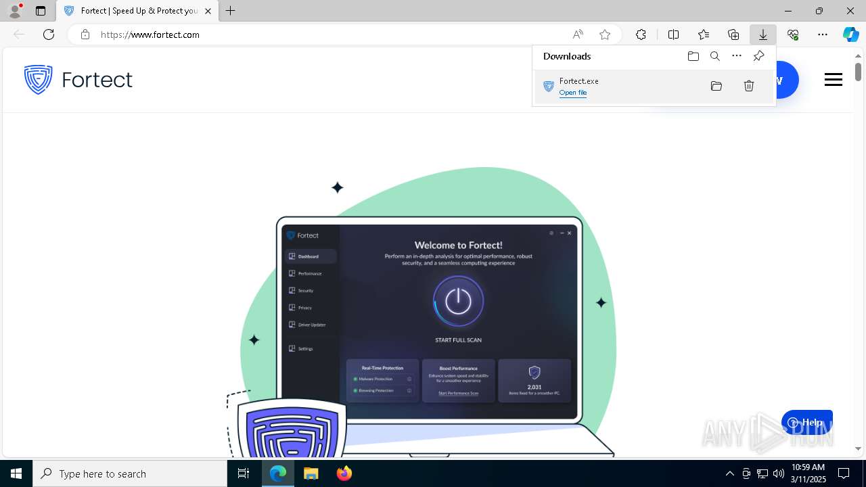Search downloads with magnifier icon
The image size is (866, 487).
715,56
